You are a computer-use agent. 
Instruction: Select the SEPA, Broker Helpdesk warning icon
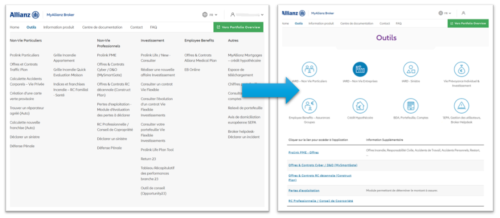461,105
